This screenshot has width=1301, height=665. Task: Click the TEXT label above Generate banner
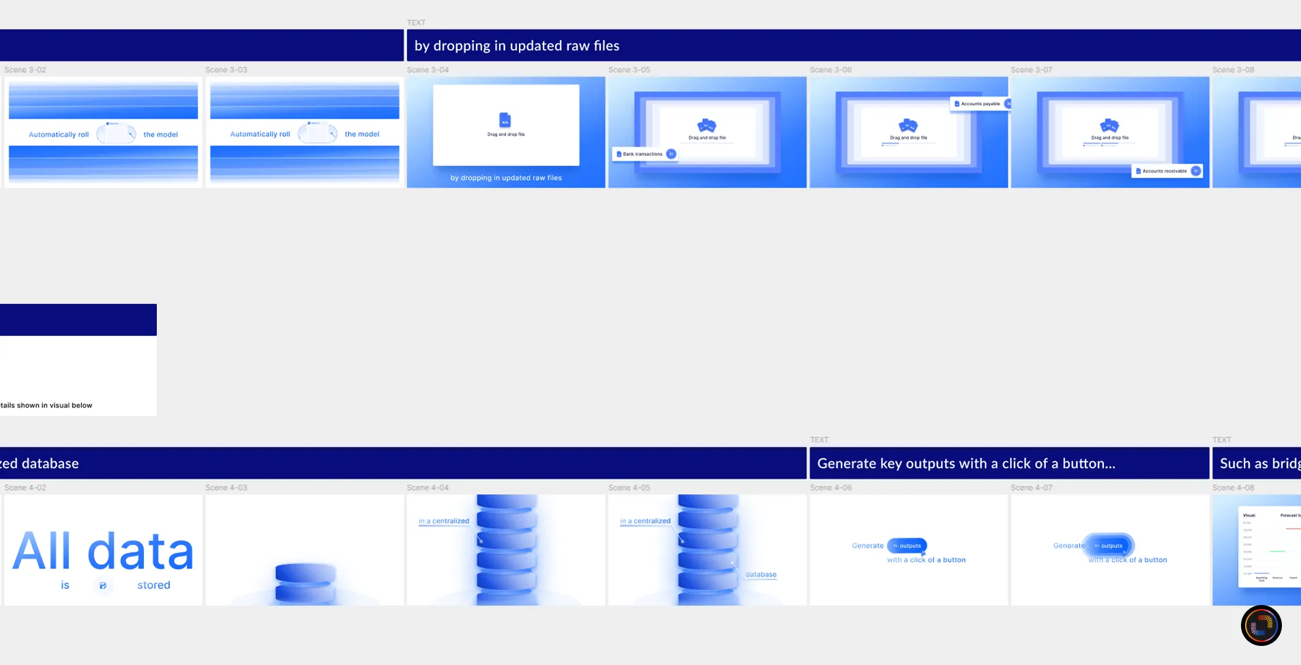(x=819, y=440)
